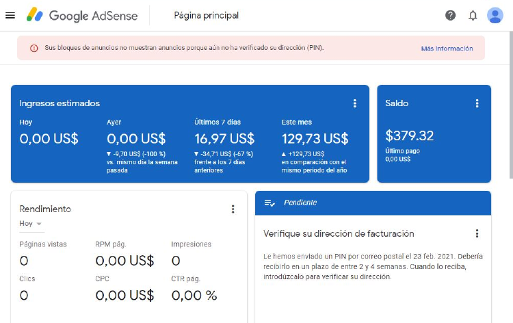Click the Pendiente checklist icon
The height and width of the screenshot is (323, 513).
pos(269,203)
